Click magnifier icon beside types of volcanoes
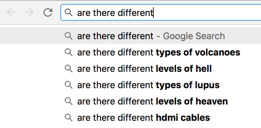The width and height of the screenshot is (261, 128). (69, 52)
